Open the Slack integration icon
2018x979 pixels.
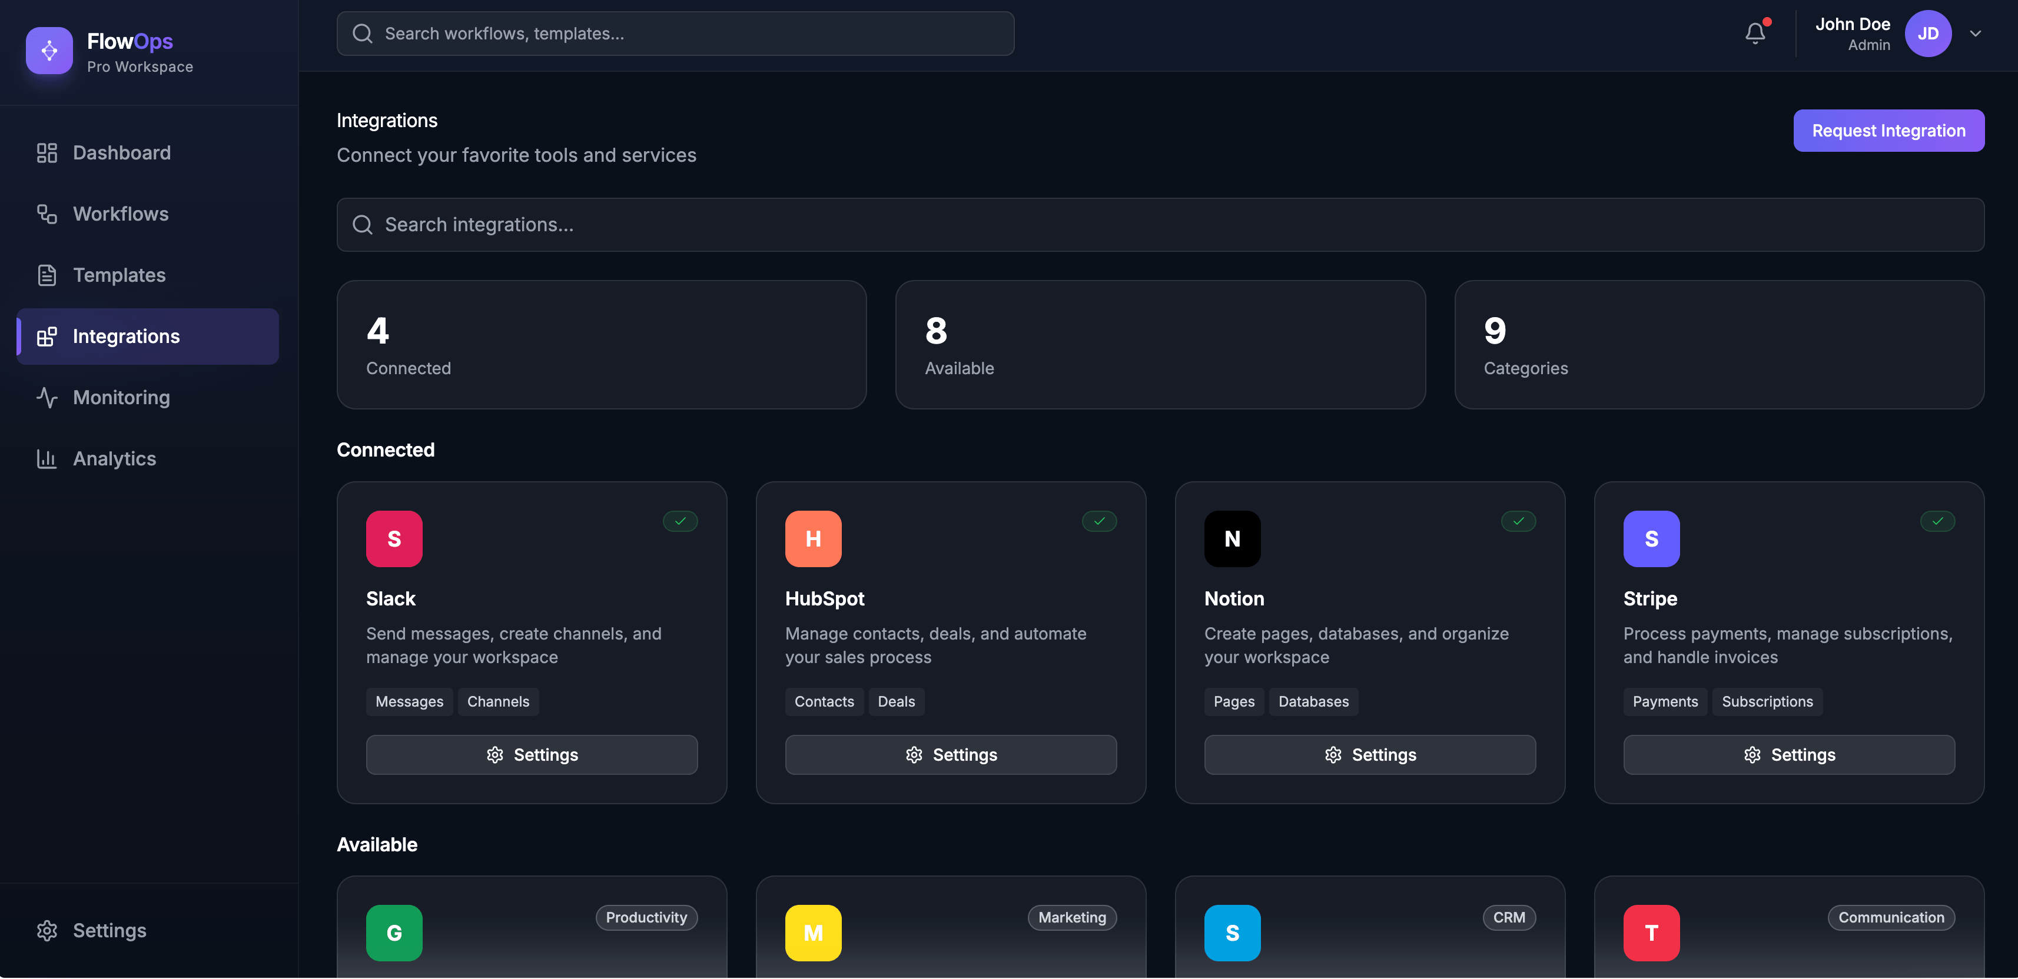(x=394, y=538)
